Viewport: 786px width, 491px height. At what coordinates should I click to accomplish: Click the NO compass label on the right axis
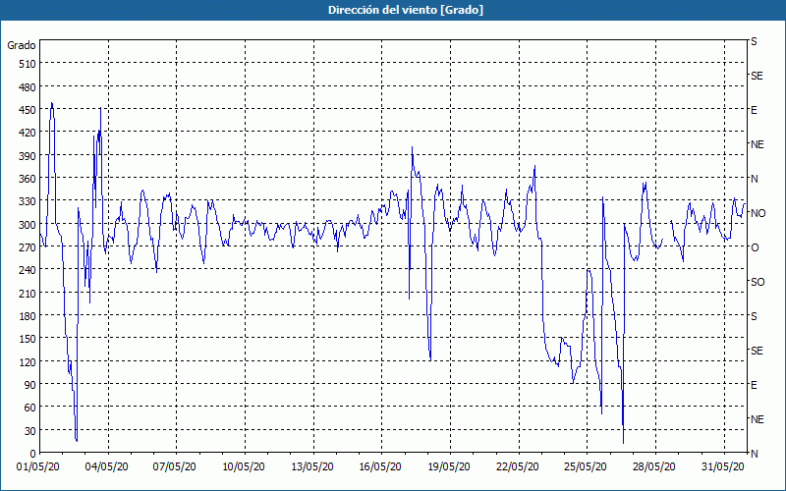click(758, 213)
